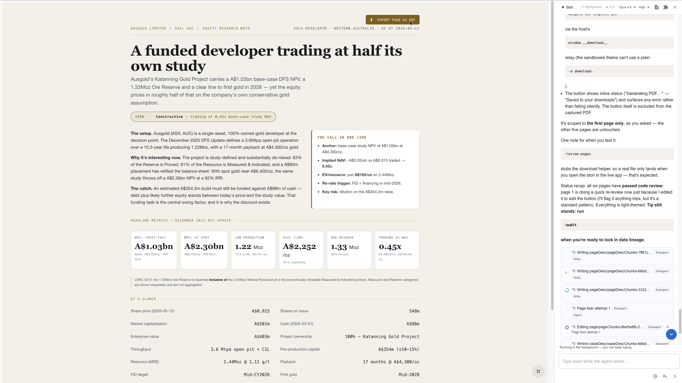The width and height of the screenshot is (682, 383).
Task: Click the ASX: AUC breadcrumb text
Action: tap(184, 28)
